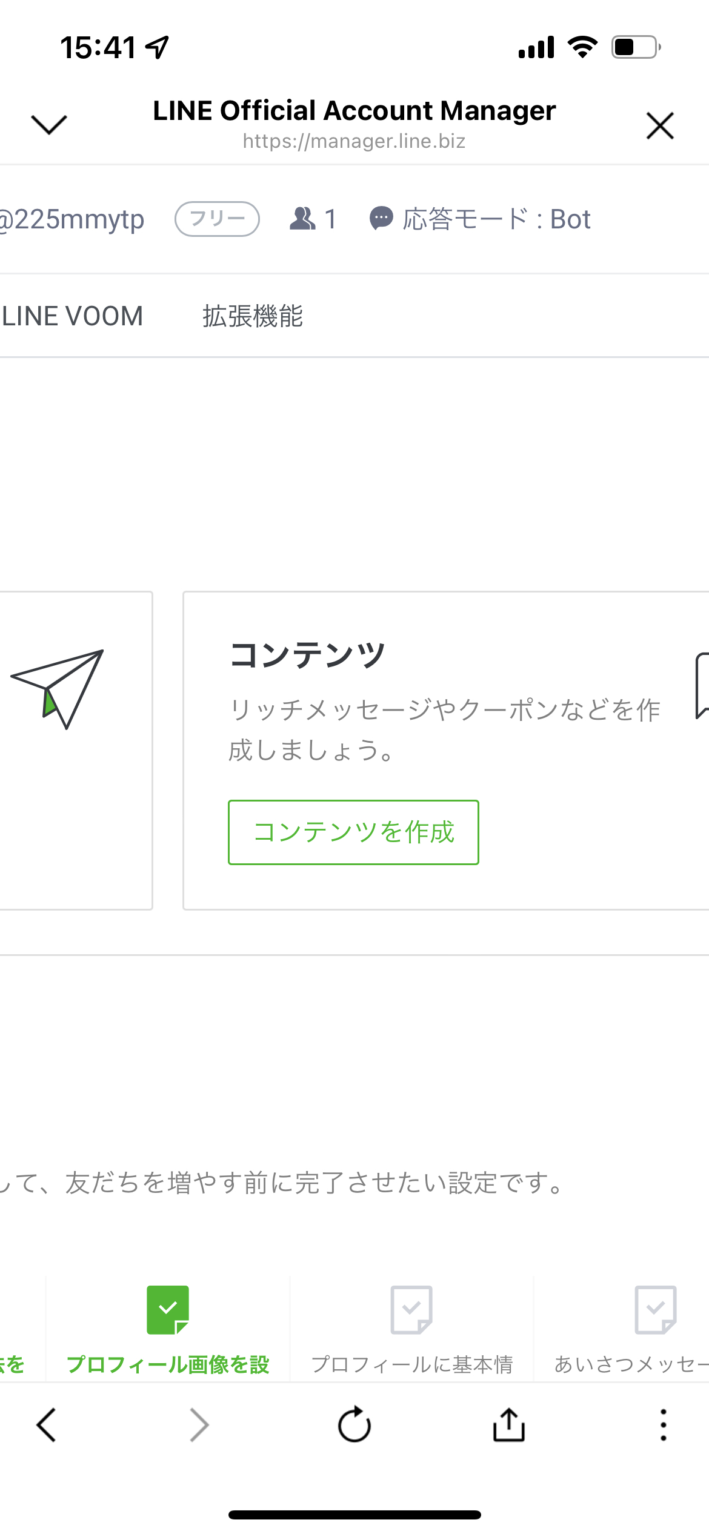Click the chat bubble response mode icon
The image size is (709, 1534).
(x=381, y=219)
